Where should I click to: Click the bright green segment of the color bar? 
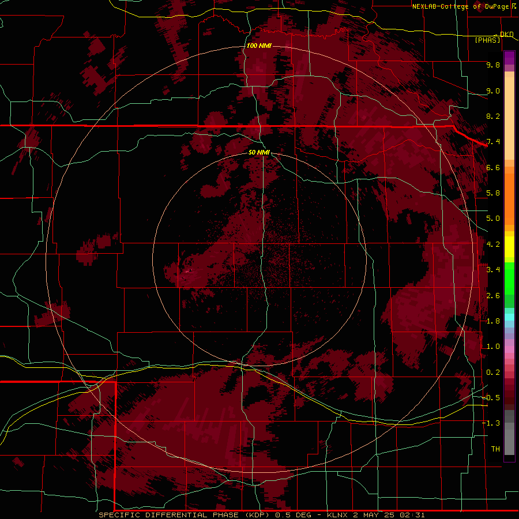click(x=509, y=279)
